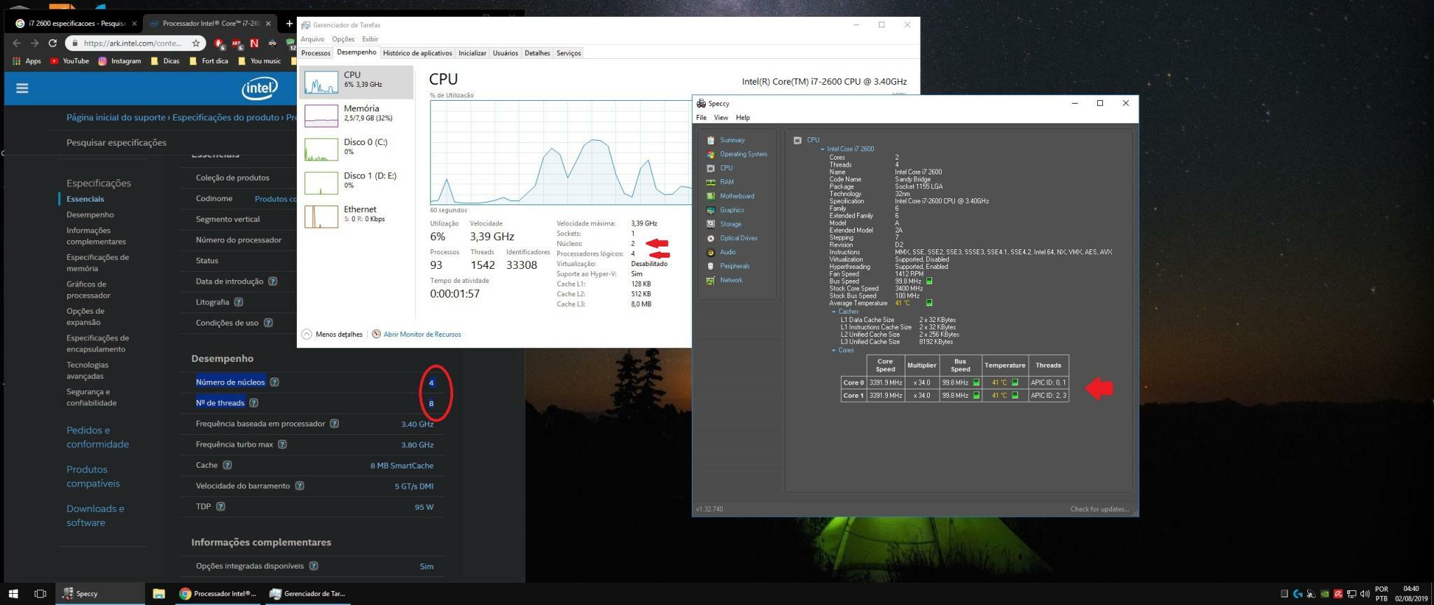This screenshot has width=1434, height=605.
Task: Bookmark page with star icon
Action: (196, 43)
